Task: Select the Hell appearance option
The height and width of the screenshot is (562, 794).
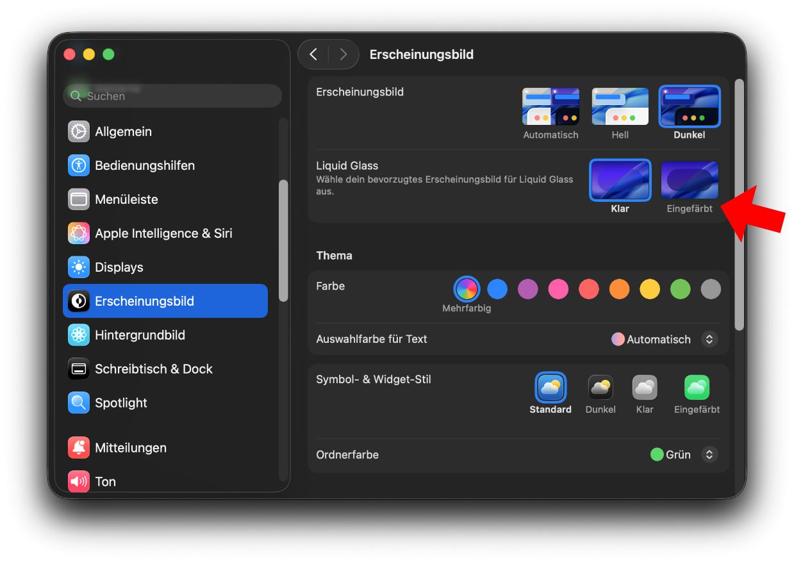Action: 620,107
